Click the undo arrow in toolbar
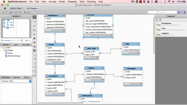187x105 pixels. coord(16,12)
